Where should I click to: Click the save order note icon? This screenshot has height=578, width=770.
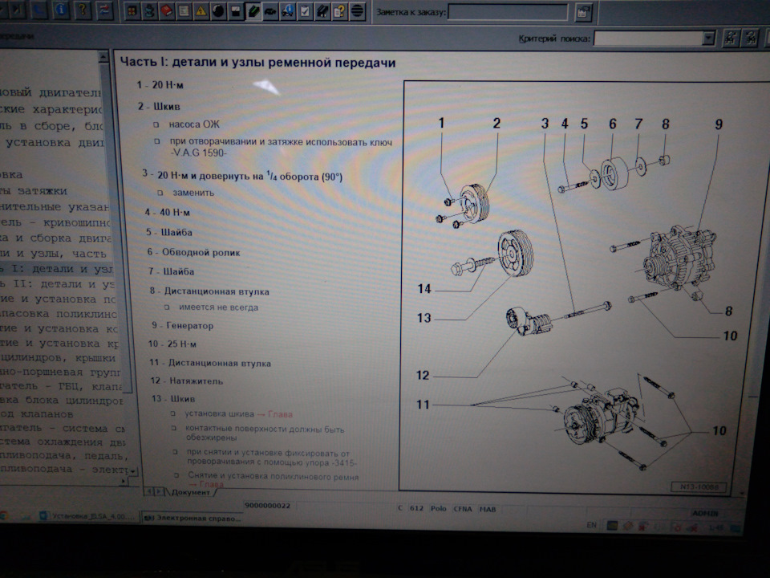click(x=583, y=12)
